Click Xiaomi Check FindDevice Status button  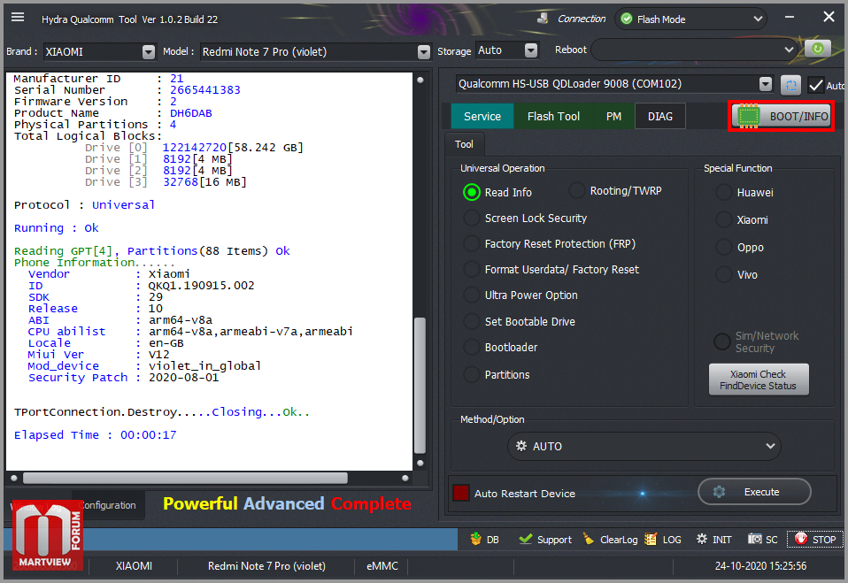(758, 380)
